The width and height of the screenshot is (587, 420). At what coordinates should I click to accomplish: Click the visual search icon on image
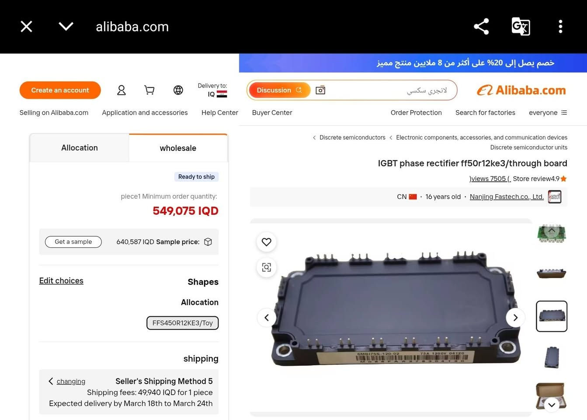(x=267, y=267)
